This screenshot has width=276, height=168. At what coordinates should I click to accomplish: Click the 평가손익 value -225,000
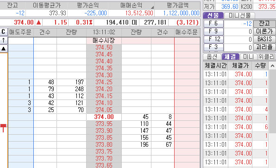pyautogui.click(x=95, y=13)
